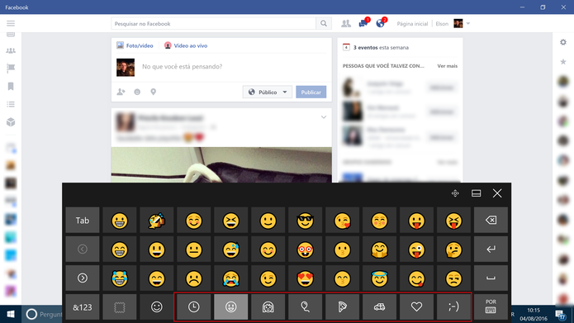Insert the heart-eyes face emoji
The height and width of the screenshot is (323, 574).
pyautogui.click(x=305, y=278)
